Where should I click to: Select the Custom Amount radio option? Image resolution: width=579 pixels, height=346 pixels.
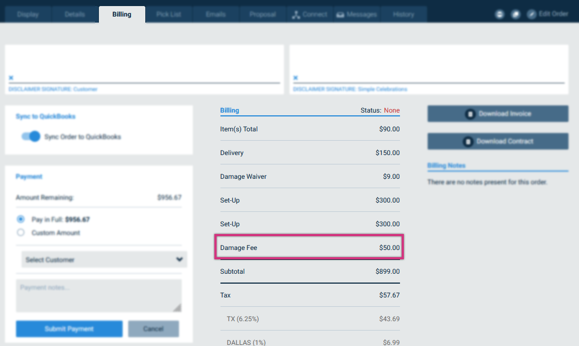tap(20, 232)
